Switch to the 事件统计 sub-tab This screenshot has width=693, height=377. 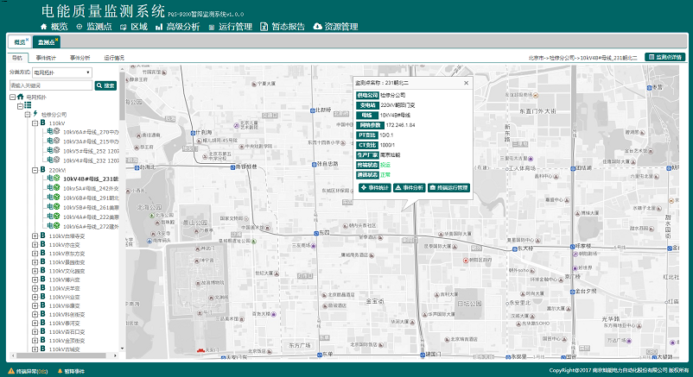pyautogui.click(x=46, y=57)
